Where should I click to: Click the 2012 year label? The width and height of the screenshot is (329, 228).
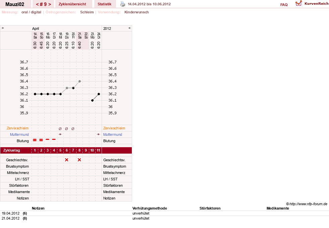(x=107, y=28)
